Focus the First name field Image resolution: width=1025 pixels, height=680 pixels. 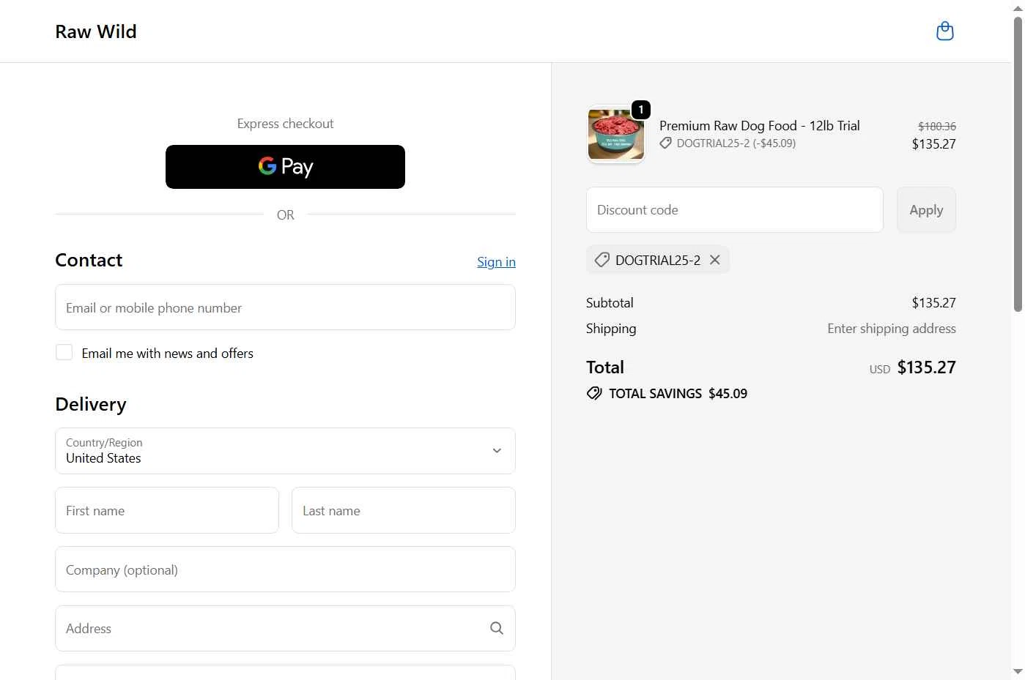[x=167, y=510]
